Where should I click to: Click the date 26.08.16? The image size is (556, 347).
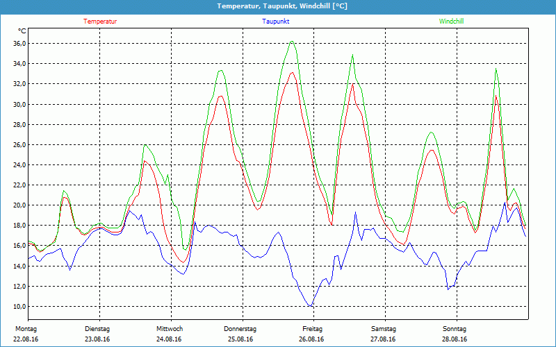coord(311,339)
